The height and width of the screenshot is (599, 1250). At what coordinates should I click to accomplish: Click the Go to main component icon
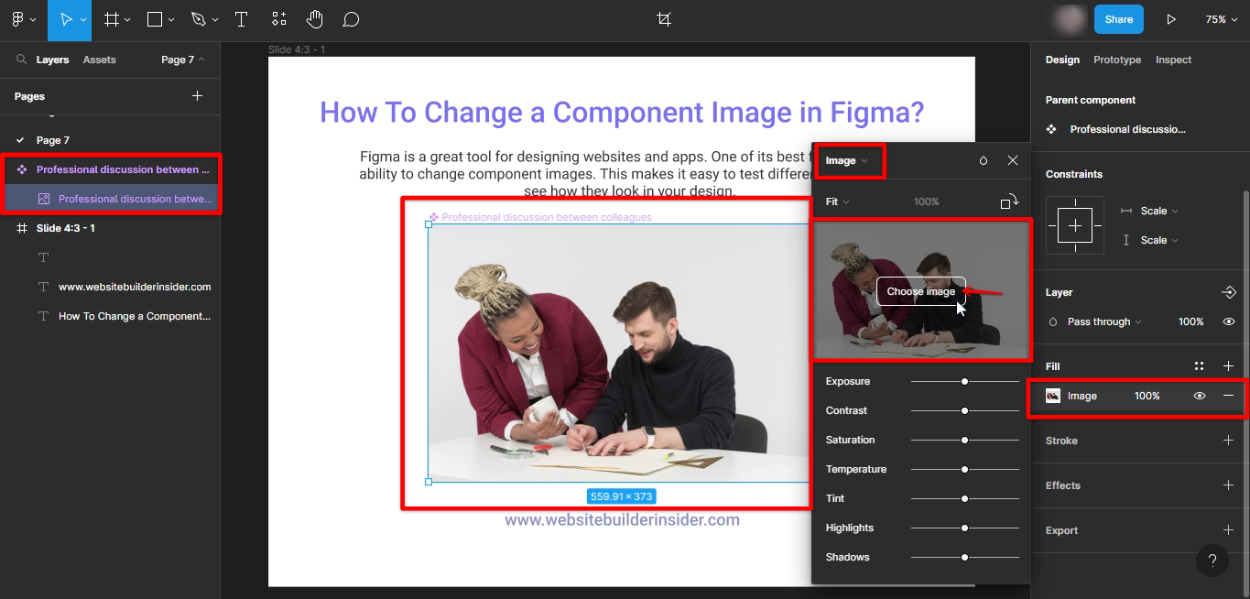pos(1229,292)
